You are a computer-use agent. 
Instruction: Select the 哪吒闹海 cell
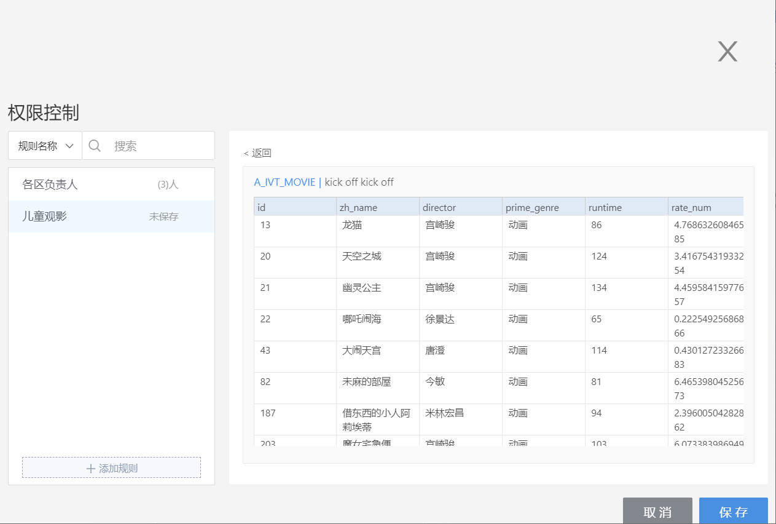tap(378, 326)
